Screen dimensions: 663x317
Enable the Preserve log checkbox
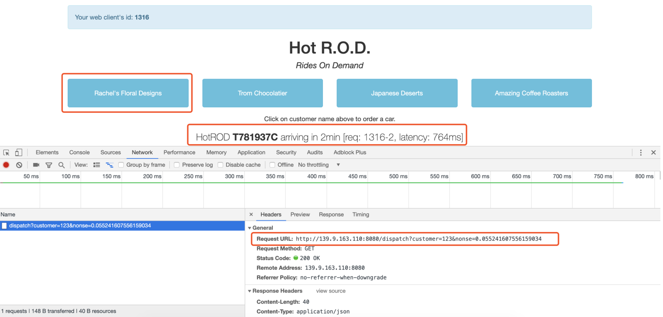pos(177,165)
